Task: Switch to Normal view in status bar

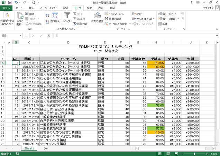Action: coord(160,154)
